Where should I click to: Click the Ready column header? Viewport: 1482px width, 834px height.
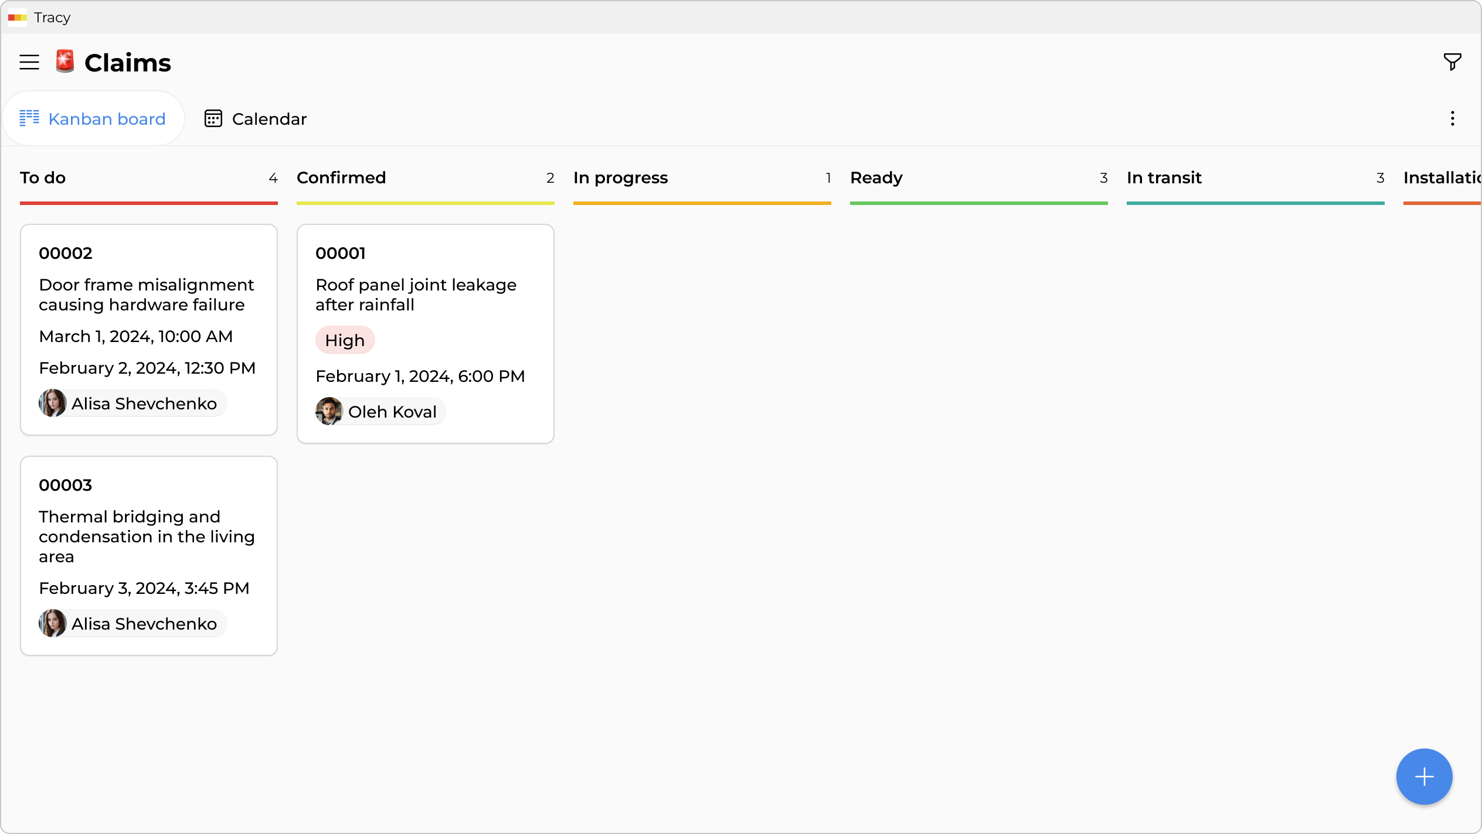(876, 178)
